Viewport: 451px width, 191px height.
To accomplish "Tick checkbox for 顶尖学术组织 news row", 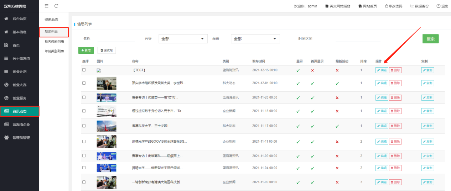I will point(84,83).
